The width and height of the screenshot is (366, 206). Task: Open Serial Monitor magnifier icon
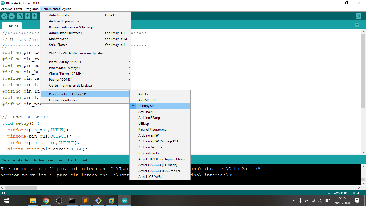(x=358, y=16)
